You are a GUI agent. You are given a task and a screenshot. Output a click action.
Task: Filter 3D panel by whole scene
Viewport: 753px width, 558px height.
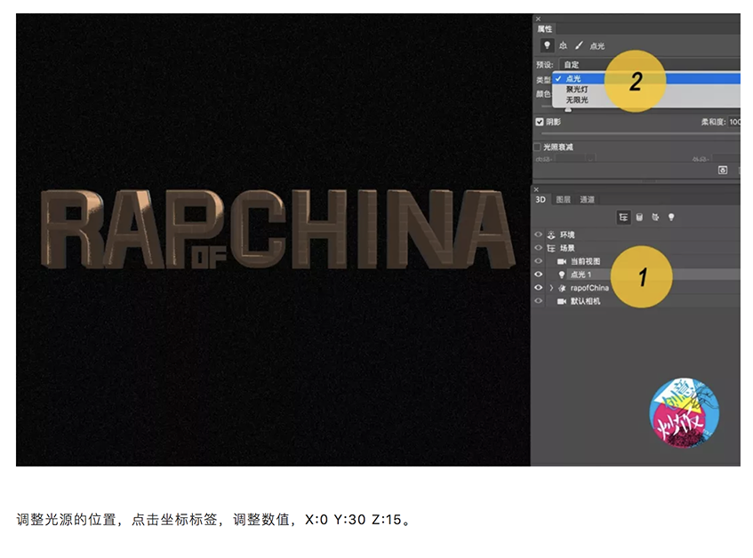623,218
